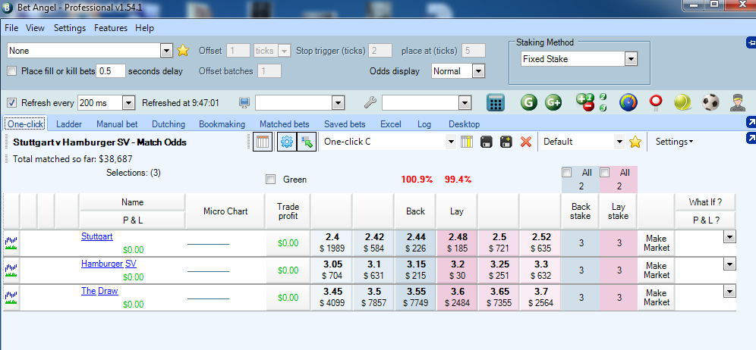Viewport: 756px width, 350px height.
Task: Lay The Draw at odds 3.6
Action: point(457,298)
